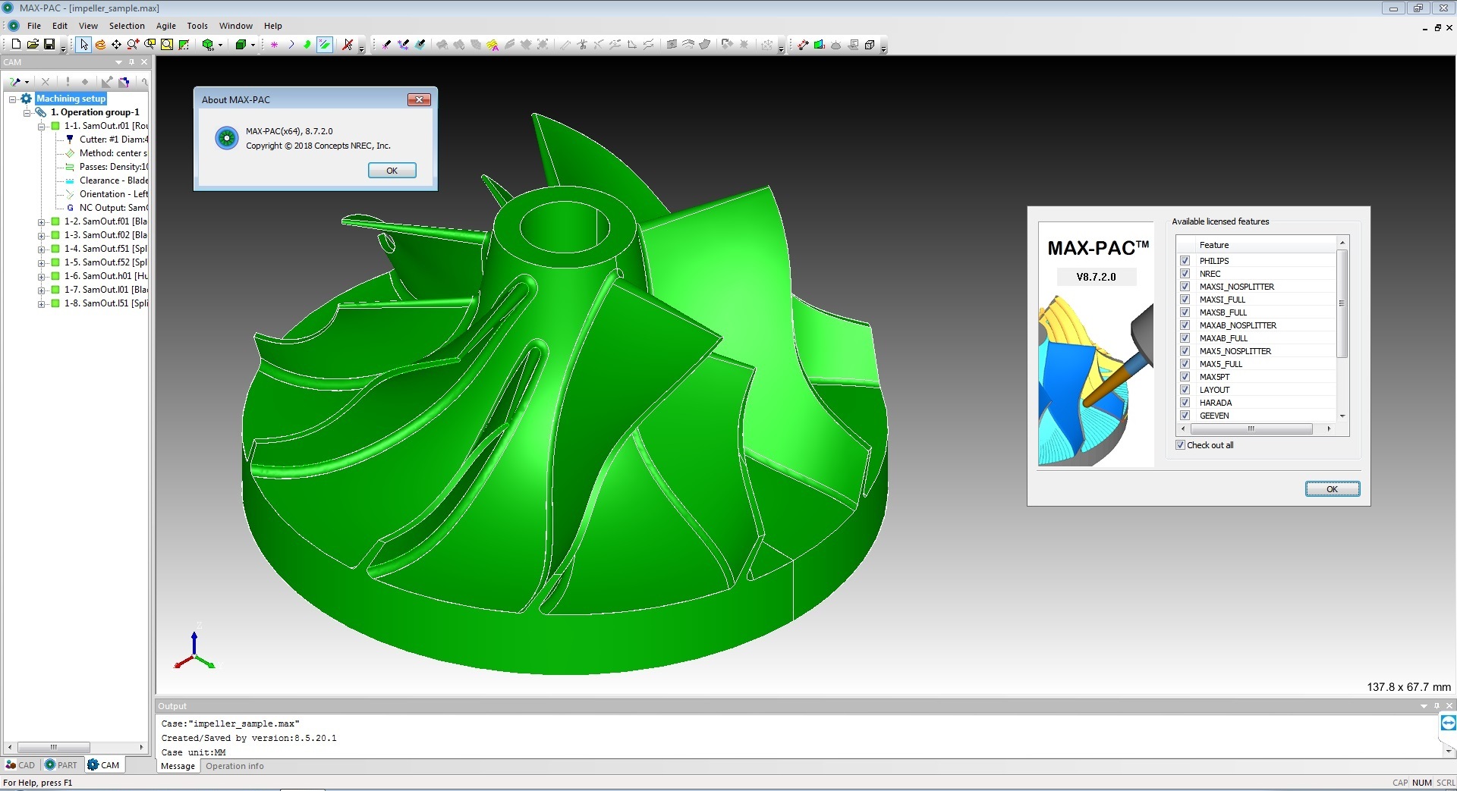
Task: Open the Iso view cube dropdown arrow
Action: click(221, 45)
